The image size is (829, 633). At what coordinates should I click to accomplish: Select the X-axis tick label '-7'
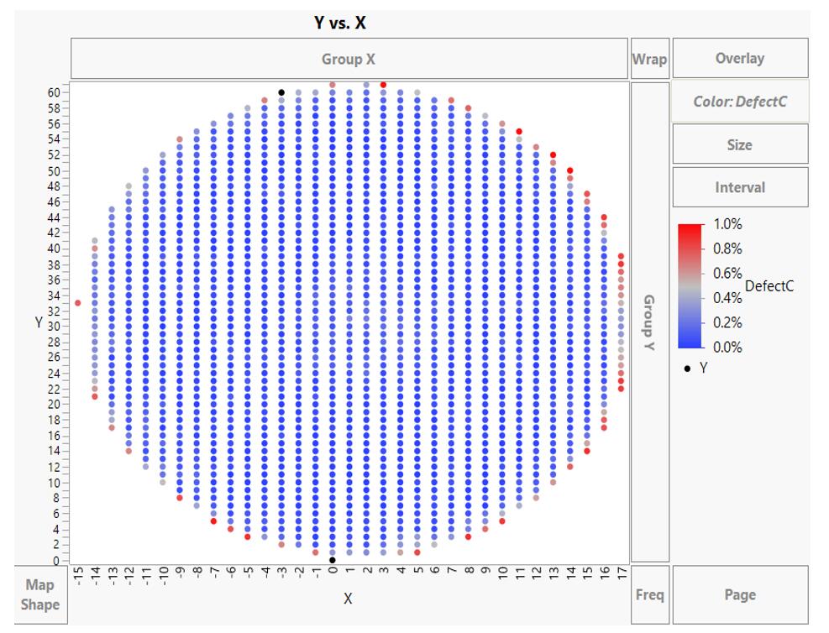tap(214, 573)
